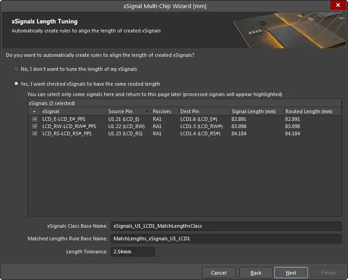The image size is (348, 280).
Task: Sort by Source Pin column header
Action: (x=120, y=111)
